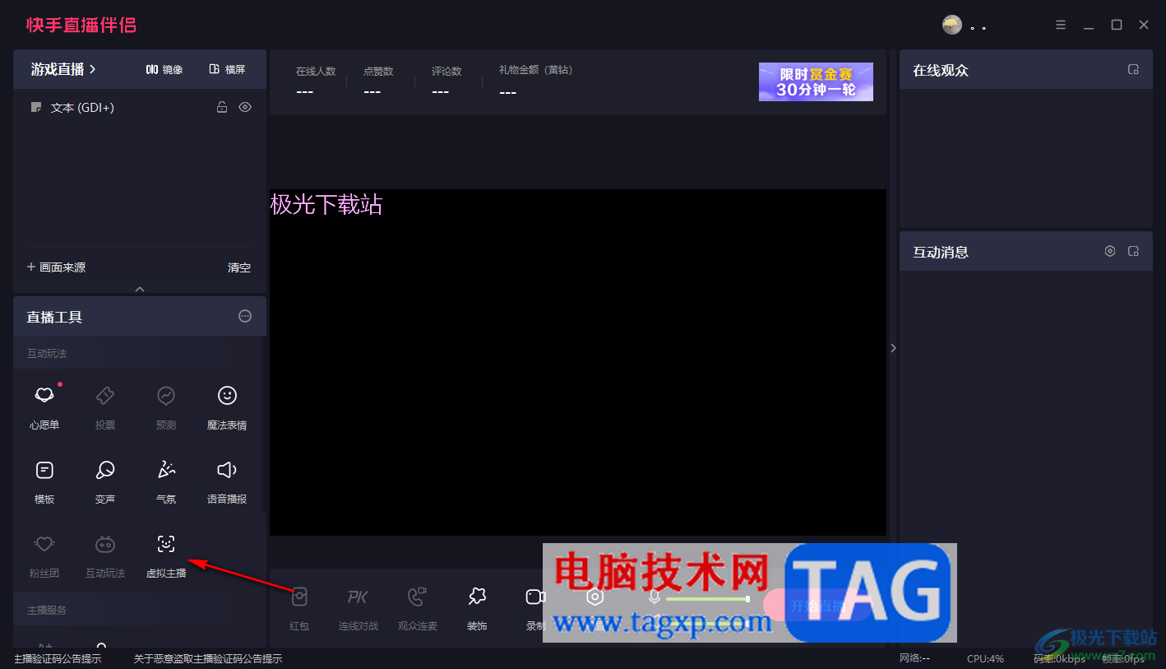Click the 礼物金额（黄钻） gift amount stat
This screenshot has height=669, width=1166.
(x=535, y=81)
